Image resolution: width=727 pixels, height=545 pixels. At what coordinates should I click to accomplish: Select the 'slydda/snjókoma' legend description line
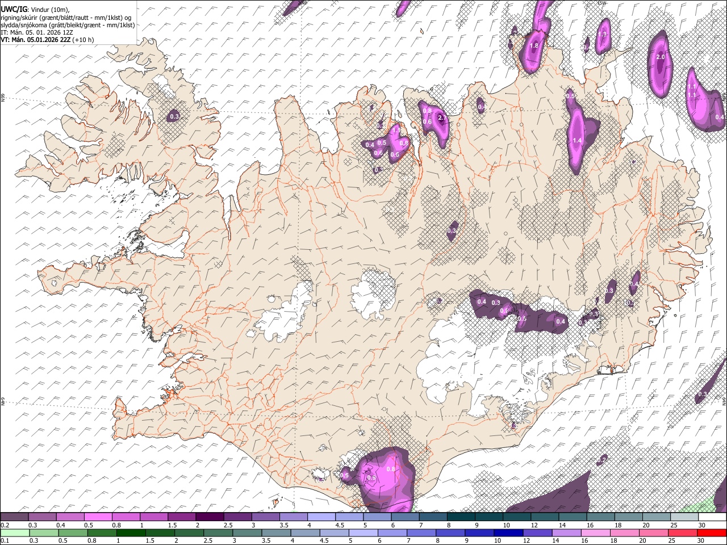point(68,25)
